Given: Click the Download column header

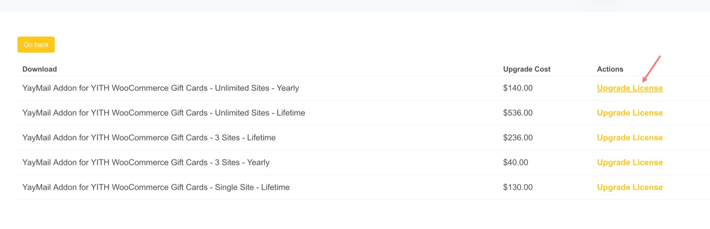Looking at the screenshot, I should [39, 69].
